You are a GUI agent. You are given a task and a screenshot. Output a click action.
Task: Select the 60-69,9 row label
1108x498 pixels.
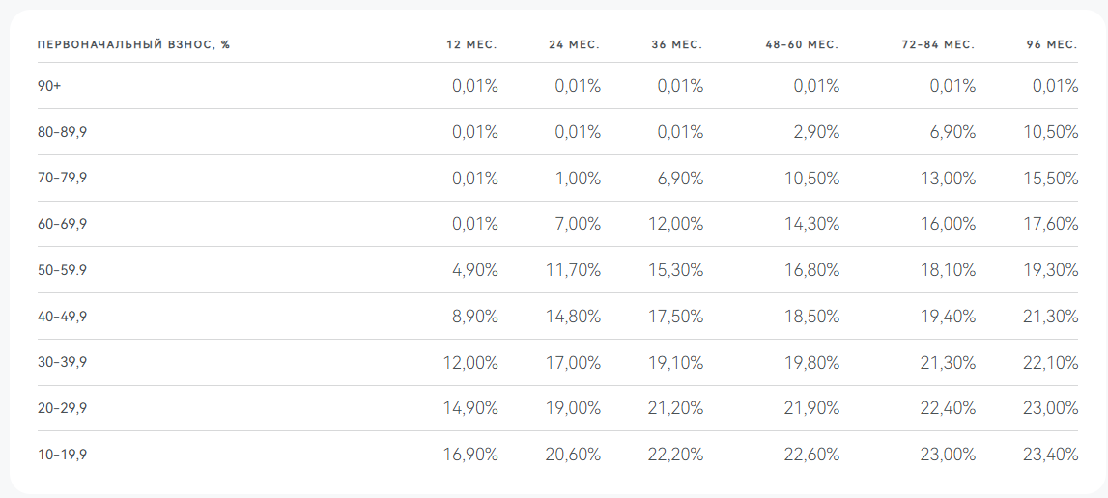(x=62, y=224)
